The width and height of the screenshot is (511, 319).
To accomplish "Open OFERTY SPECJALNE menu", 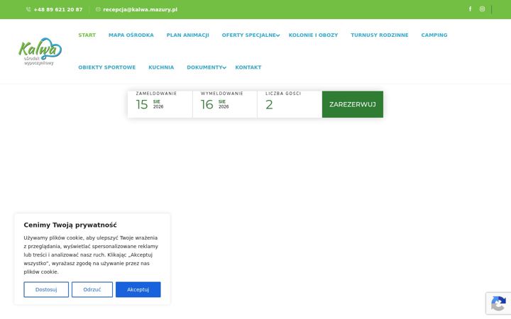I will point(249,35).
